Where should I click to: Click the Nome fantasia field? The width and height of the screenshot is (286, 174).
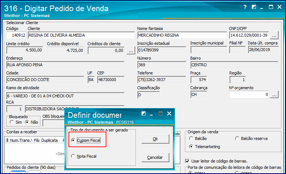point(182,35)
